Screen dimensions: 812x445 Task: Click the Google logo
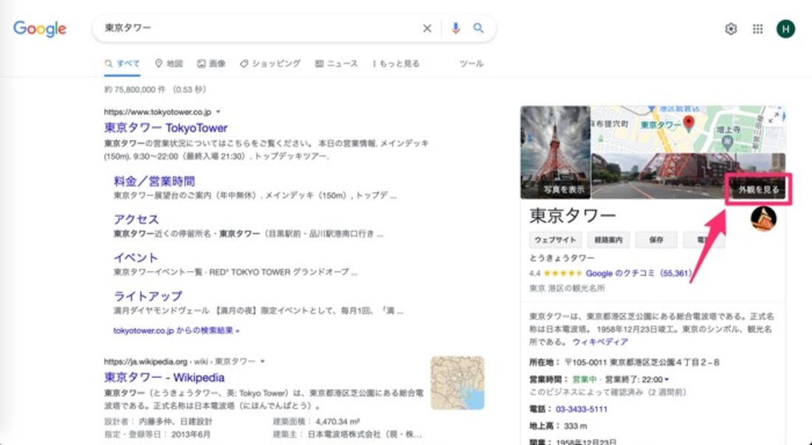(39, 29)
